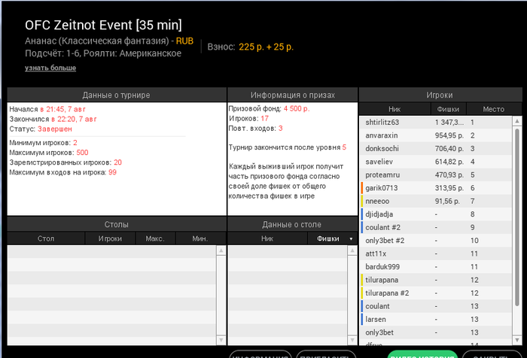Image resolution: width=527 pixels, height=358 pixels.
Task: Sort players by the Фишки column header
Action: (x=449, y=109)
